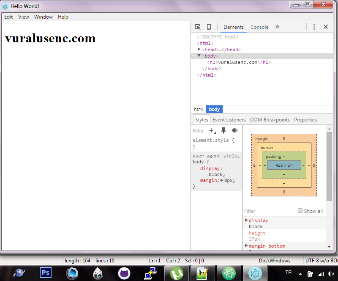Image resolution: width=338 pixels, height=281 pixels.
Task: Click scrollbar down arrow in styles pane
Action: click(x=329, y=246)
